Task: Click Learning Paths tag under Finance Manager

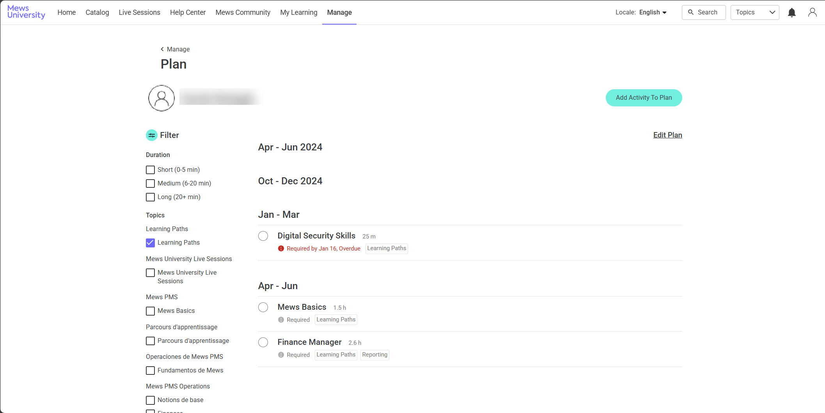Action: [336, 355]
